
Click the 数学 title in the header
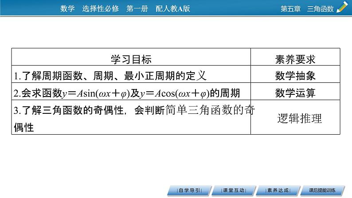point(66,8)
